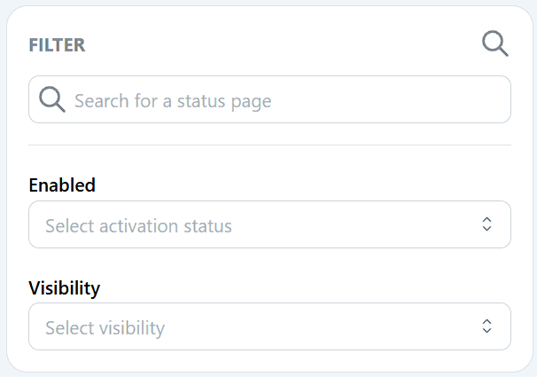537x377 pixels.
Task: Click the downward arrow of the visibility chevron
Action: [x=487, y=331]
